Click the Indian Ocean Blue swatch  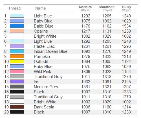[17, 51]
